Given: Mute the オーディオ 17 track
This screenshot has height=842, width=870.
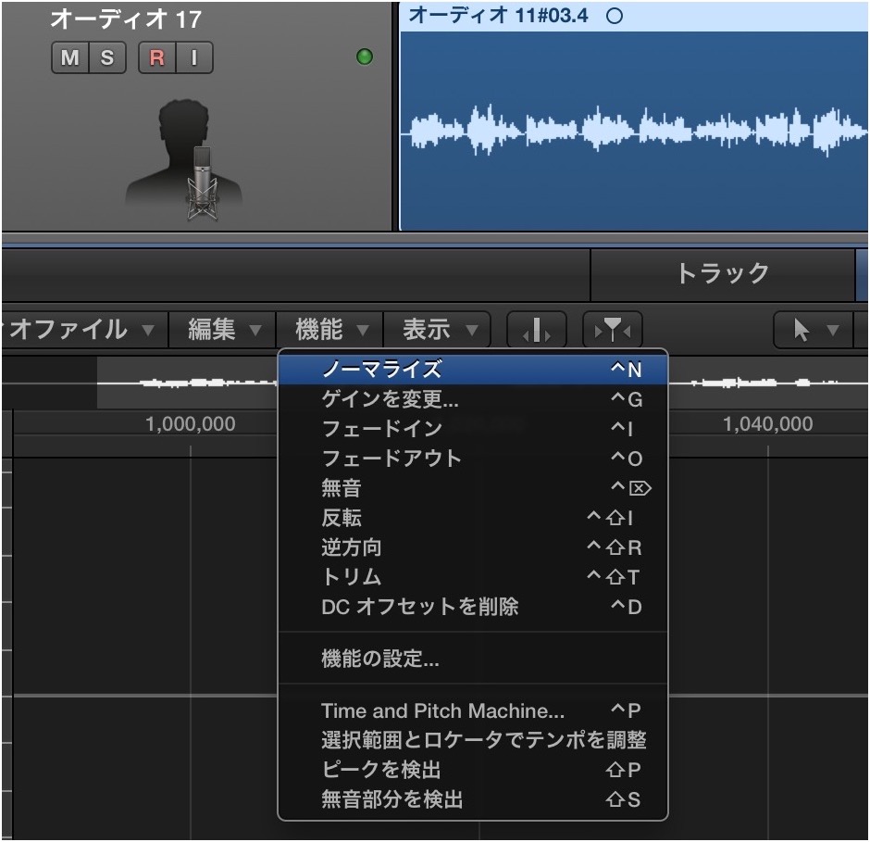Looking at the screenshot, I should click(x=70, y=57).
